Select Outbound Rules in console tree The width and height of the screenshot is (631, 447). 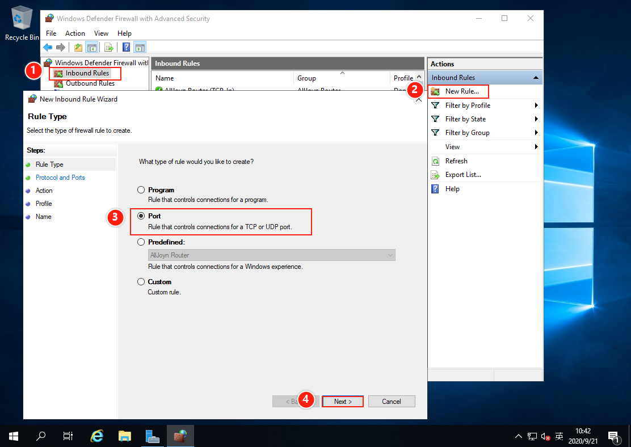[x=90, y=83]
